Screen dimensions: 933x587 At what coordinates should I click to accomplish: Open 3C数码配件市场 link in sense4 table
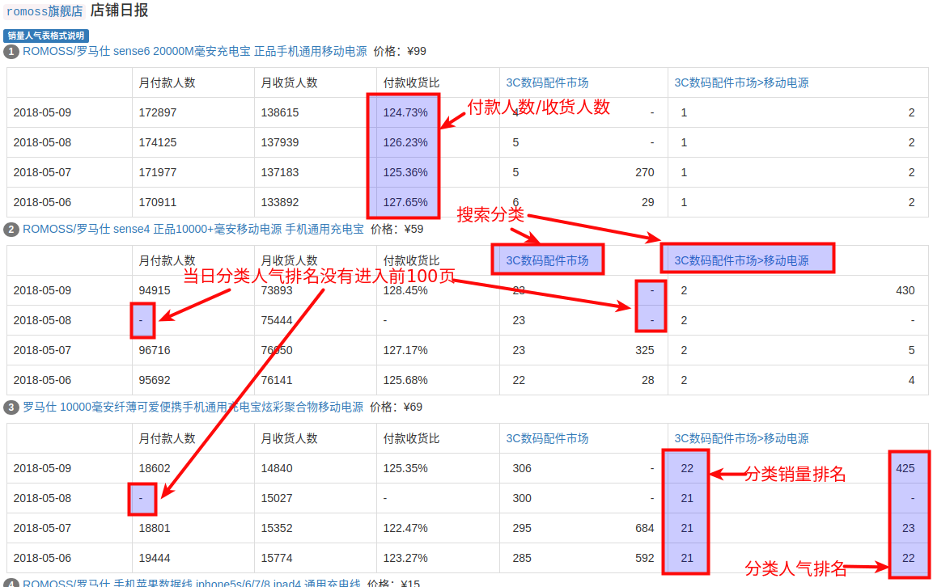click(547, 260)
